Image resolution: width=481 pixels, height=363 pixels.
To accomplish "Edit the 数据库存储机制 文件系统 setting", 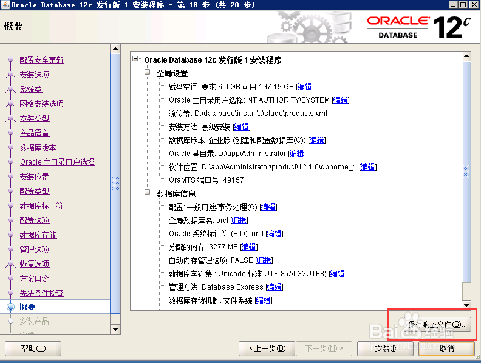I will click(263, 300).
